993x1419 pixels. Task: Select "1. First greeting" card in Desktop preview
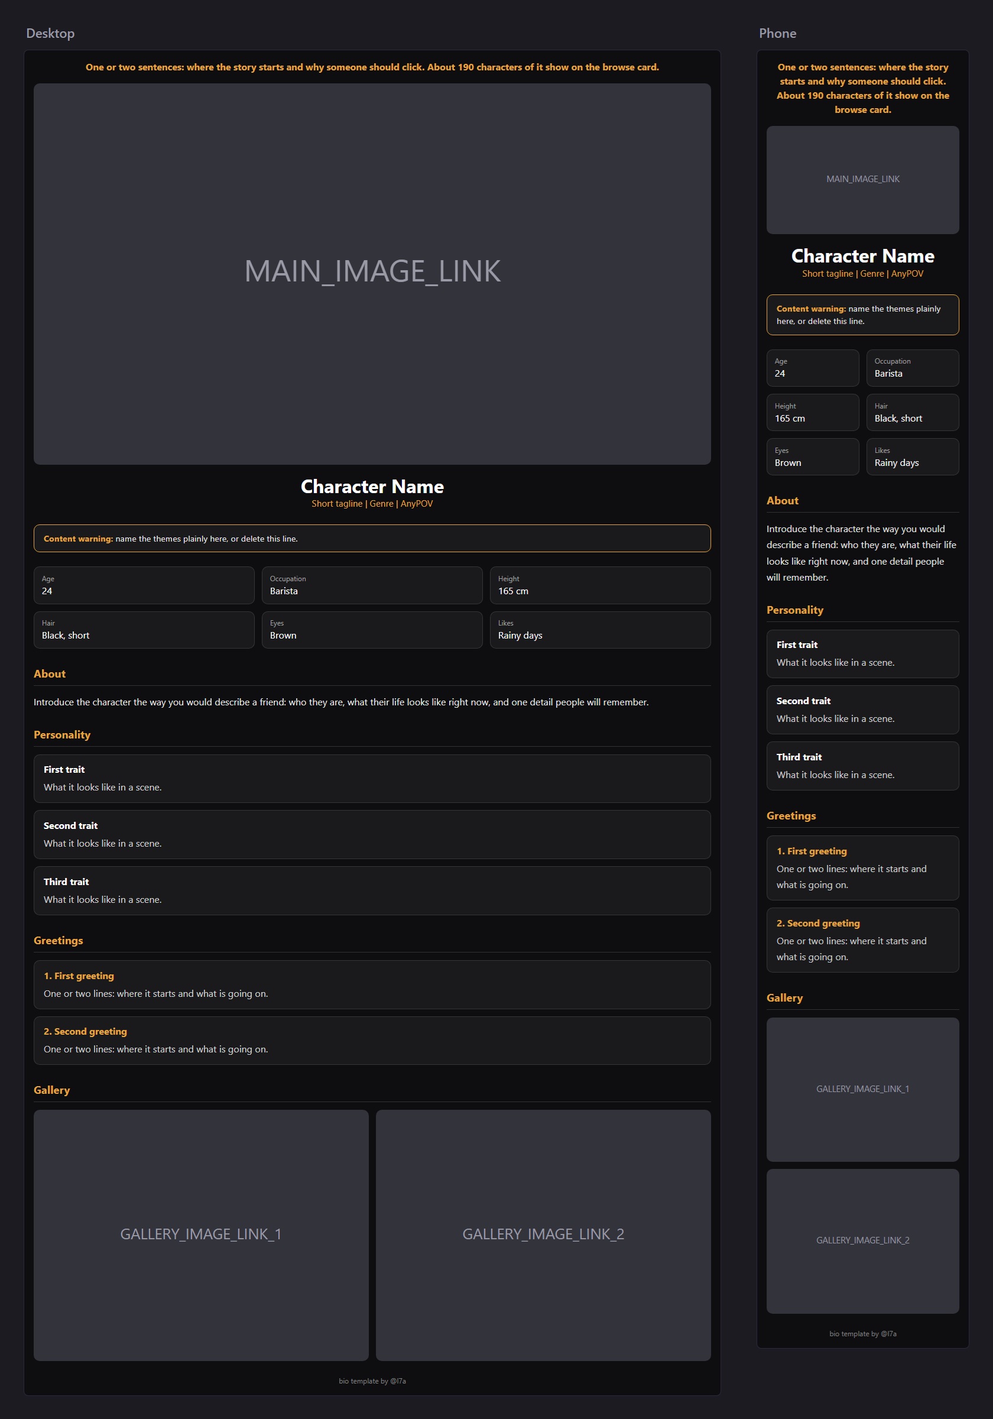(372, 984)
